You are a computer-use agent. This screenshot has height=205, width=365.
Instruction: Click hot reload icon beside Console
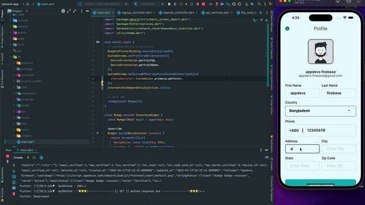pyautogui.click(x=28, y=158)
